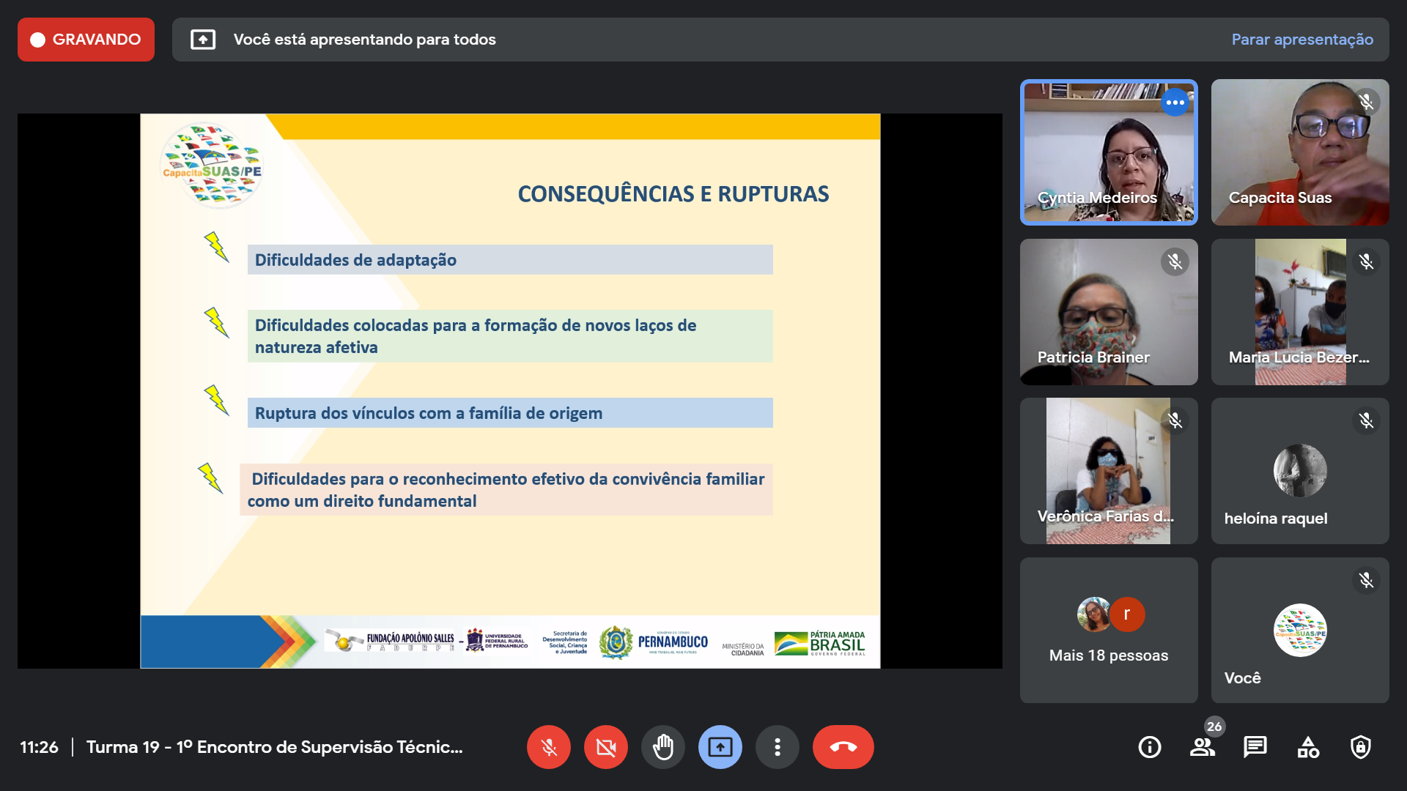The width and height of the screenshot is (1407, 791).
Task: Click Parar apresentação link
Action: [x=1301, y=40]
